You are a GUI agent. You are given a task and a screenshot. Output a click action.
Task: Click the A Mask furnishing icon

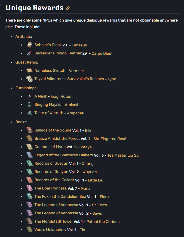point(29,96)
